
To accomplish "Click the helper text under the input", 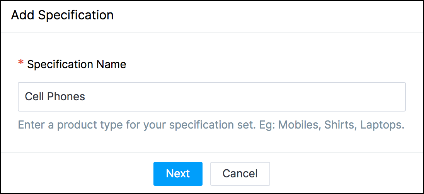I will [211, 125].
